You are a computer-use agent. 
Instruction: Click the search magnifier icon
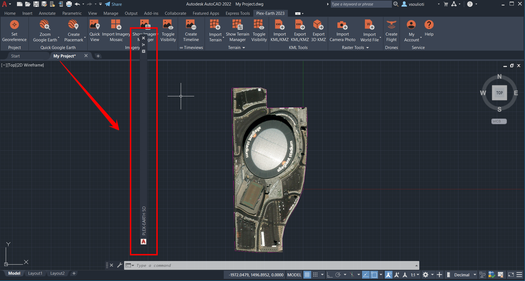[x=396, y=4]
